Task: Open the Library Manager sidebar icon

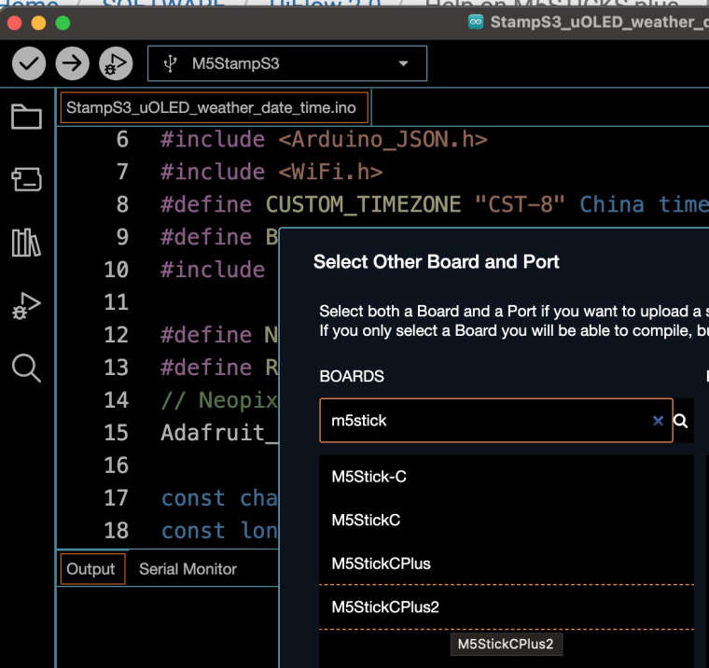Action: pos(26,243)
